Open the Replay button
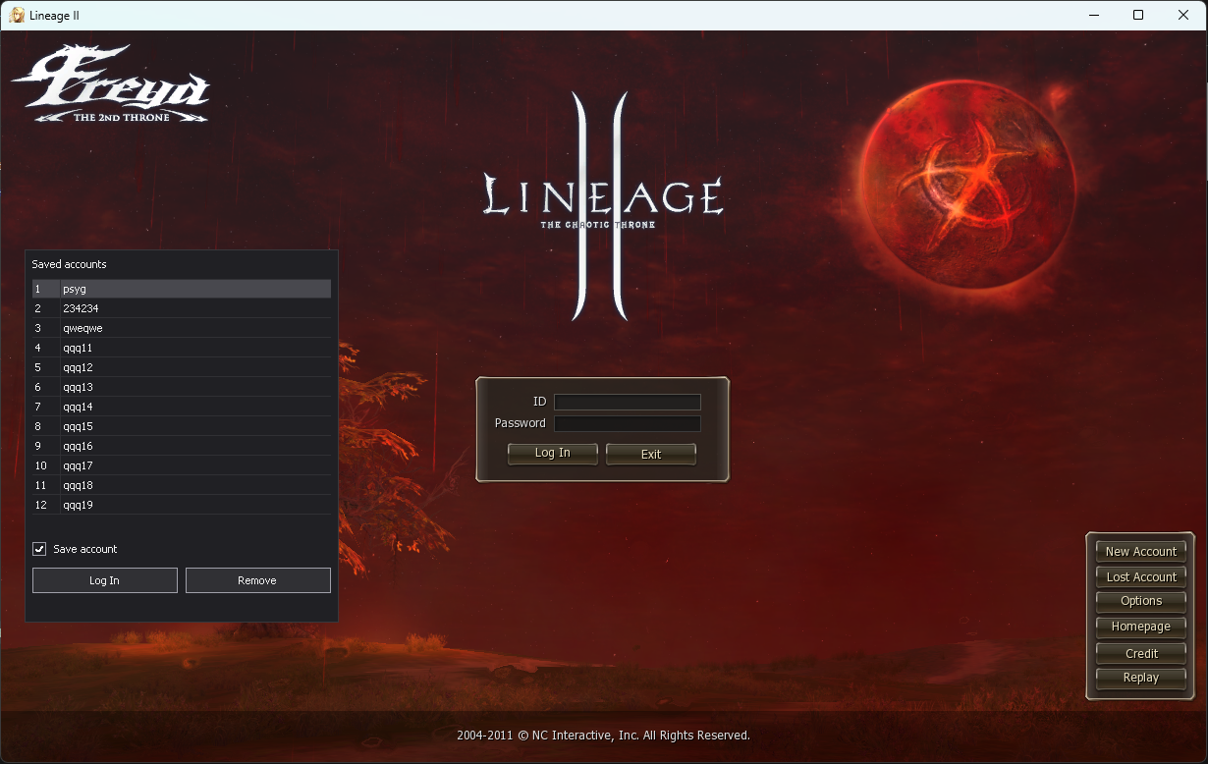Image resolution: width=1208 pixels, height=764 pixels. tap(1141, 678)
